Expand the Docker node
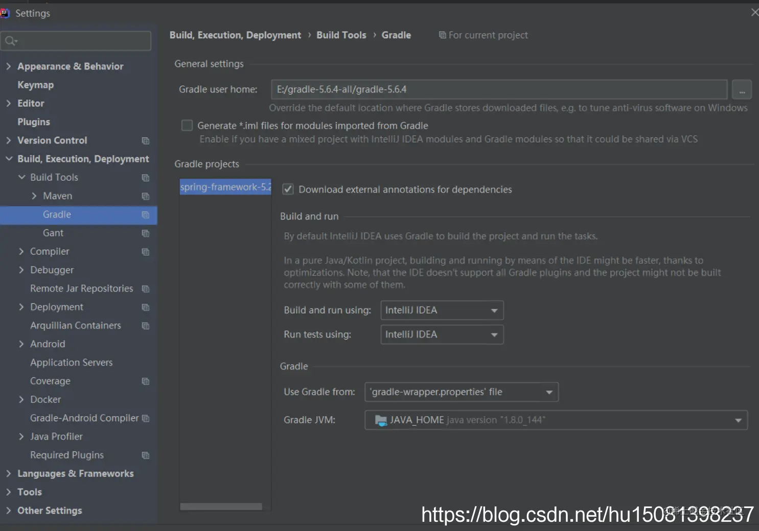This screenshot has width=759, height=531. (x=21, y=400)
